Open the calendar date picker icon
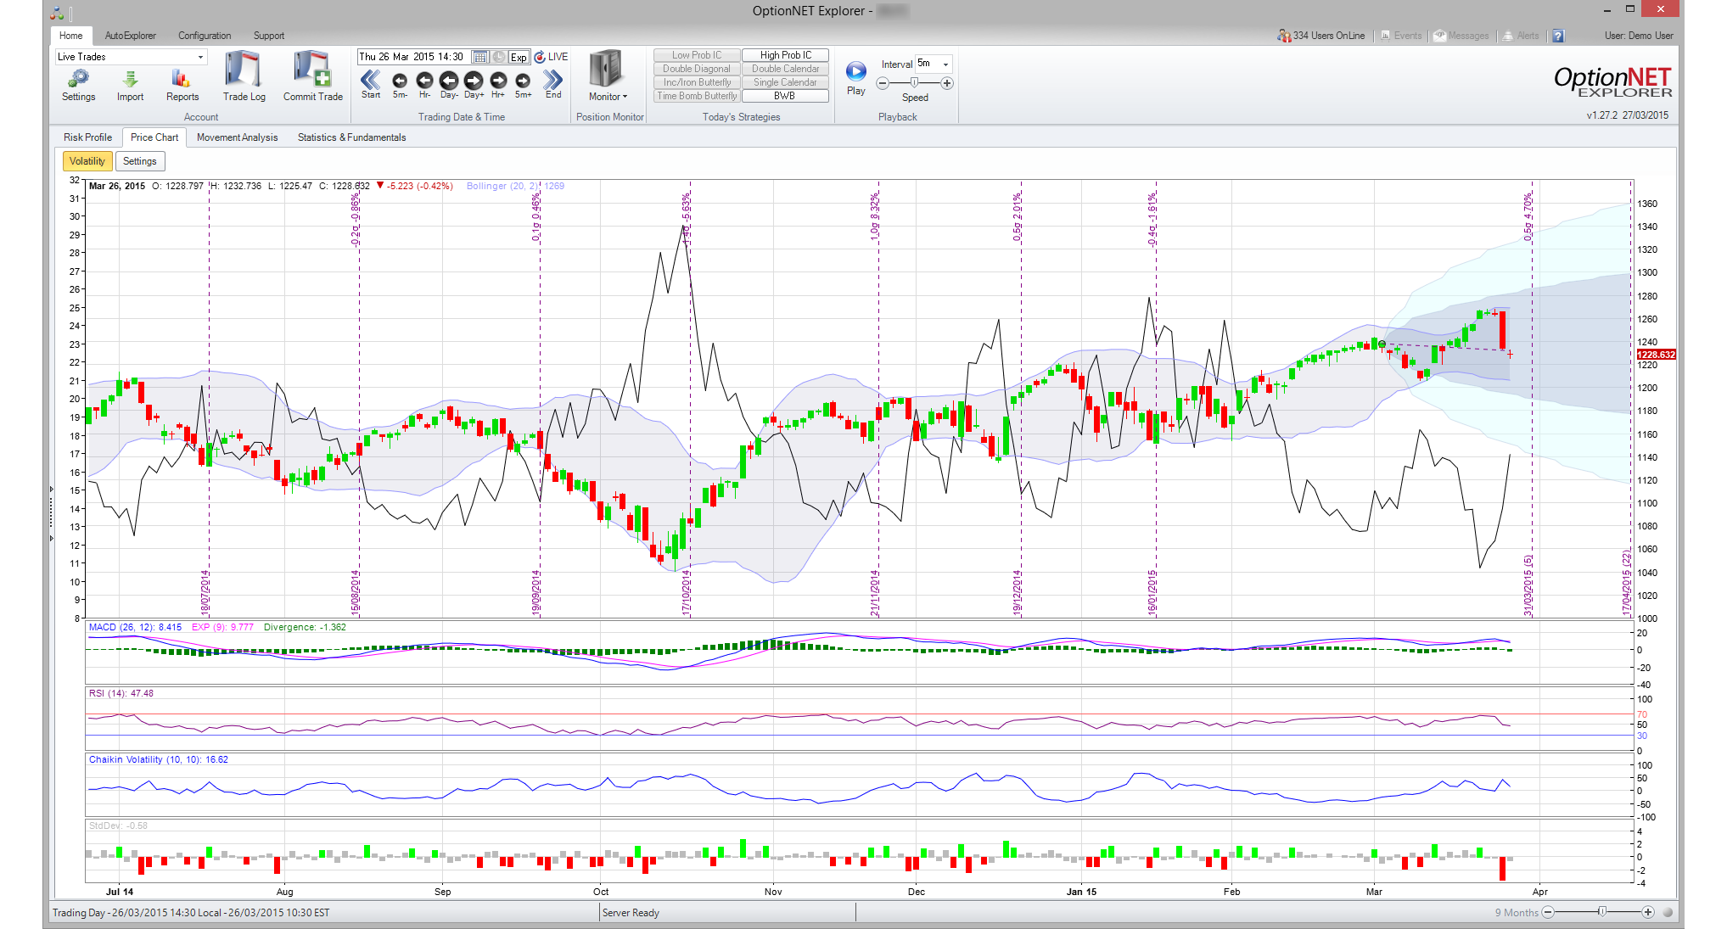1727x929 pixels. coord(480,57)
